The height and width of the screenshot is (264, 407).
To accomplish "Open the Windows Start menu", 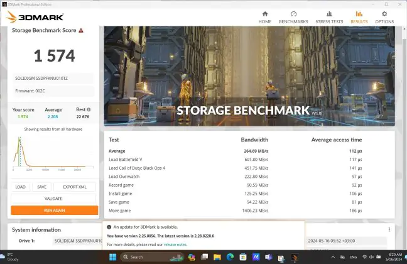I will pyautogui.click(x=113, y=257).
